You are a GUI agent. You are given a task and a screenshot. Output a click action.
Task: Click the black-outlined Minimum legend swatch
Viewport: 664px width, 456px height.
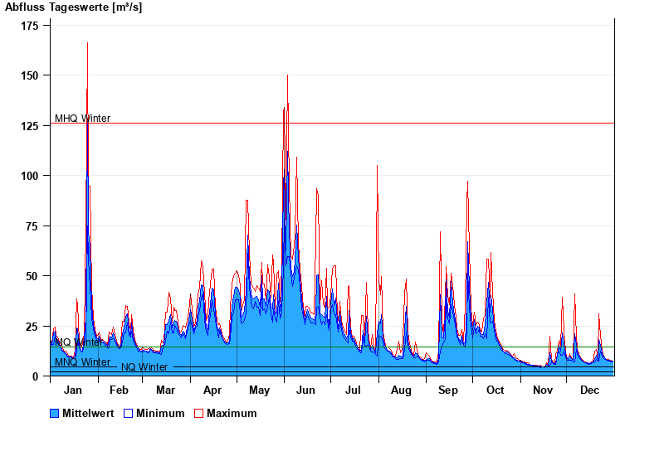pos(128,413)
